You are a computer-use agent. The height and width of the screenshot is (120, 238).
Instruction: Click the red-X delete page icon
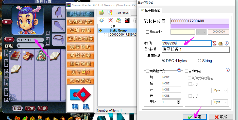tap(110, 21)
